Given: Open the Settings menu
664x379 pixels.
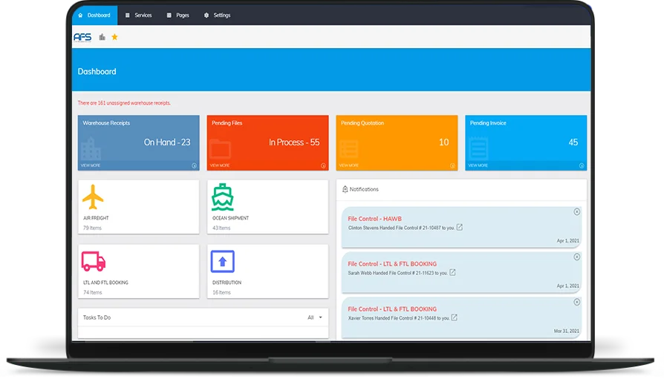Looking at the screenshot, I should pos(217,16).
